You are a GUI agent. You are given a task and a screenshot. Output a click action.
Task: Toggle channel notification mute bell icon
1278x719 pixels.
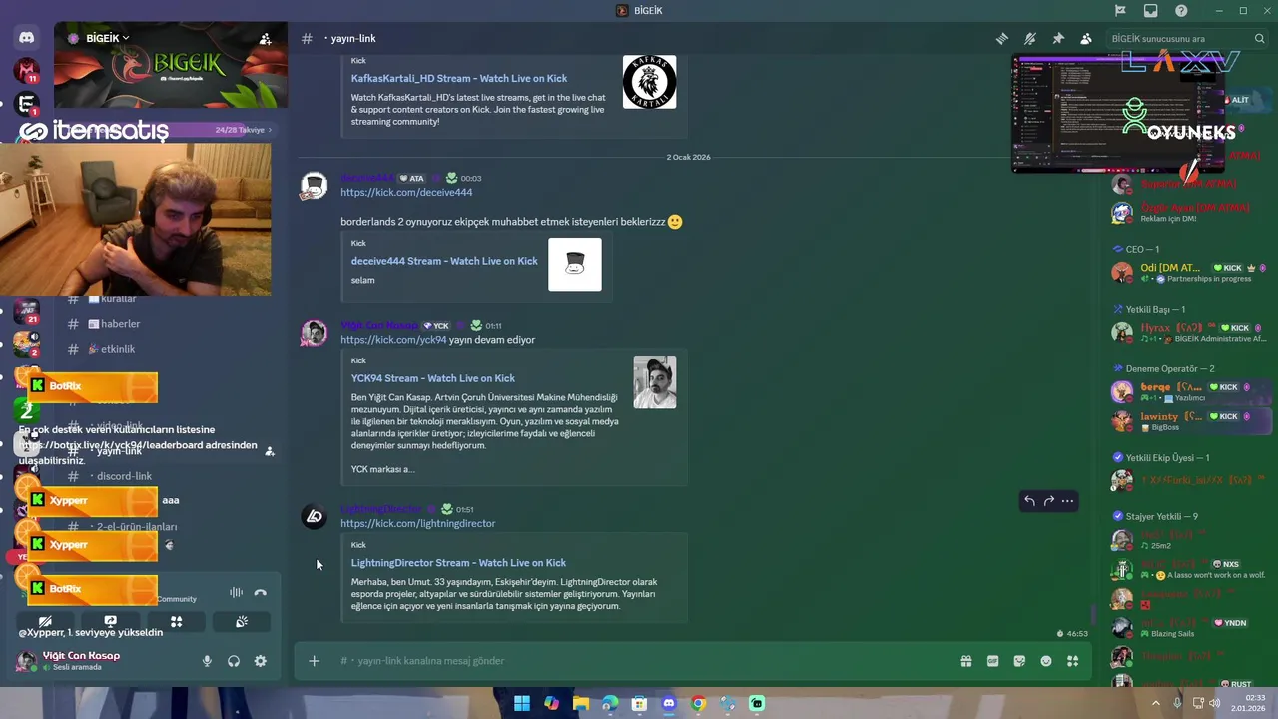(x=1030, y=38)
